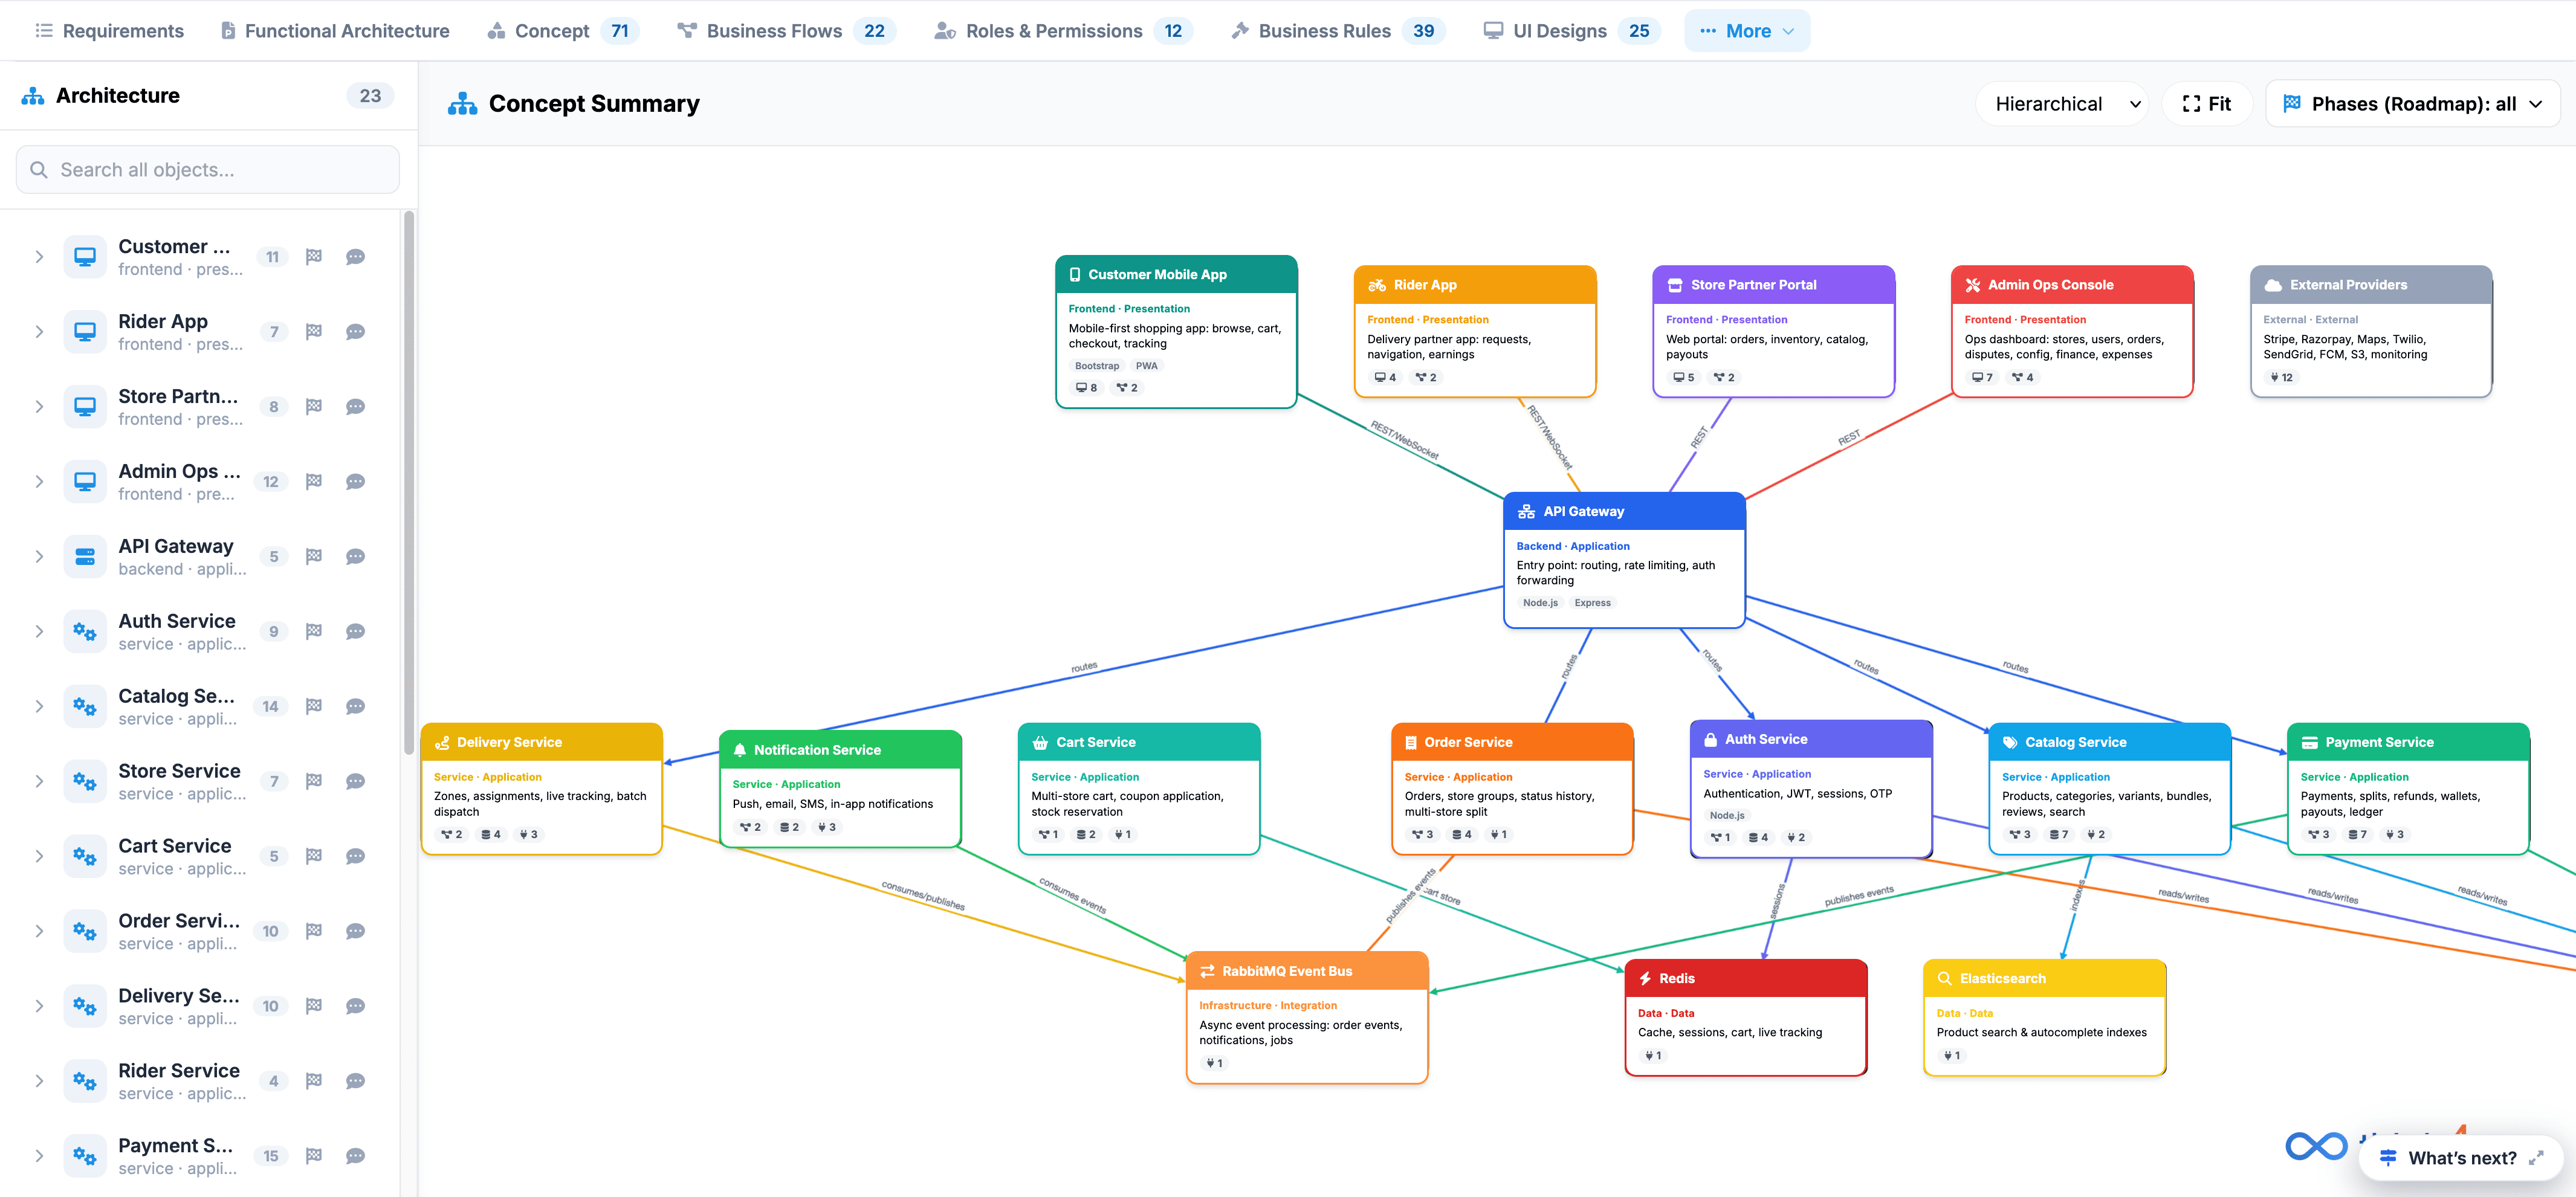
Task: Open the Phases (Roadmap): all dropdown
Action: coord(2412,104)
